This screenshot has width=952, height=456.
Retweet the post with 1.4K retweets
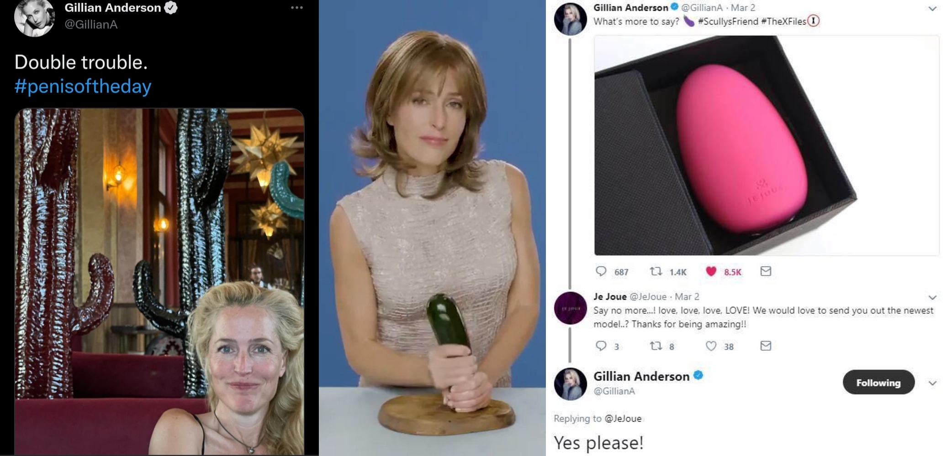656,271
